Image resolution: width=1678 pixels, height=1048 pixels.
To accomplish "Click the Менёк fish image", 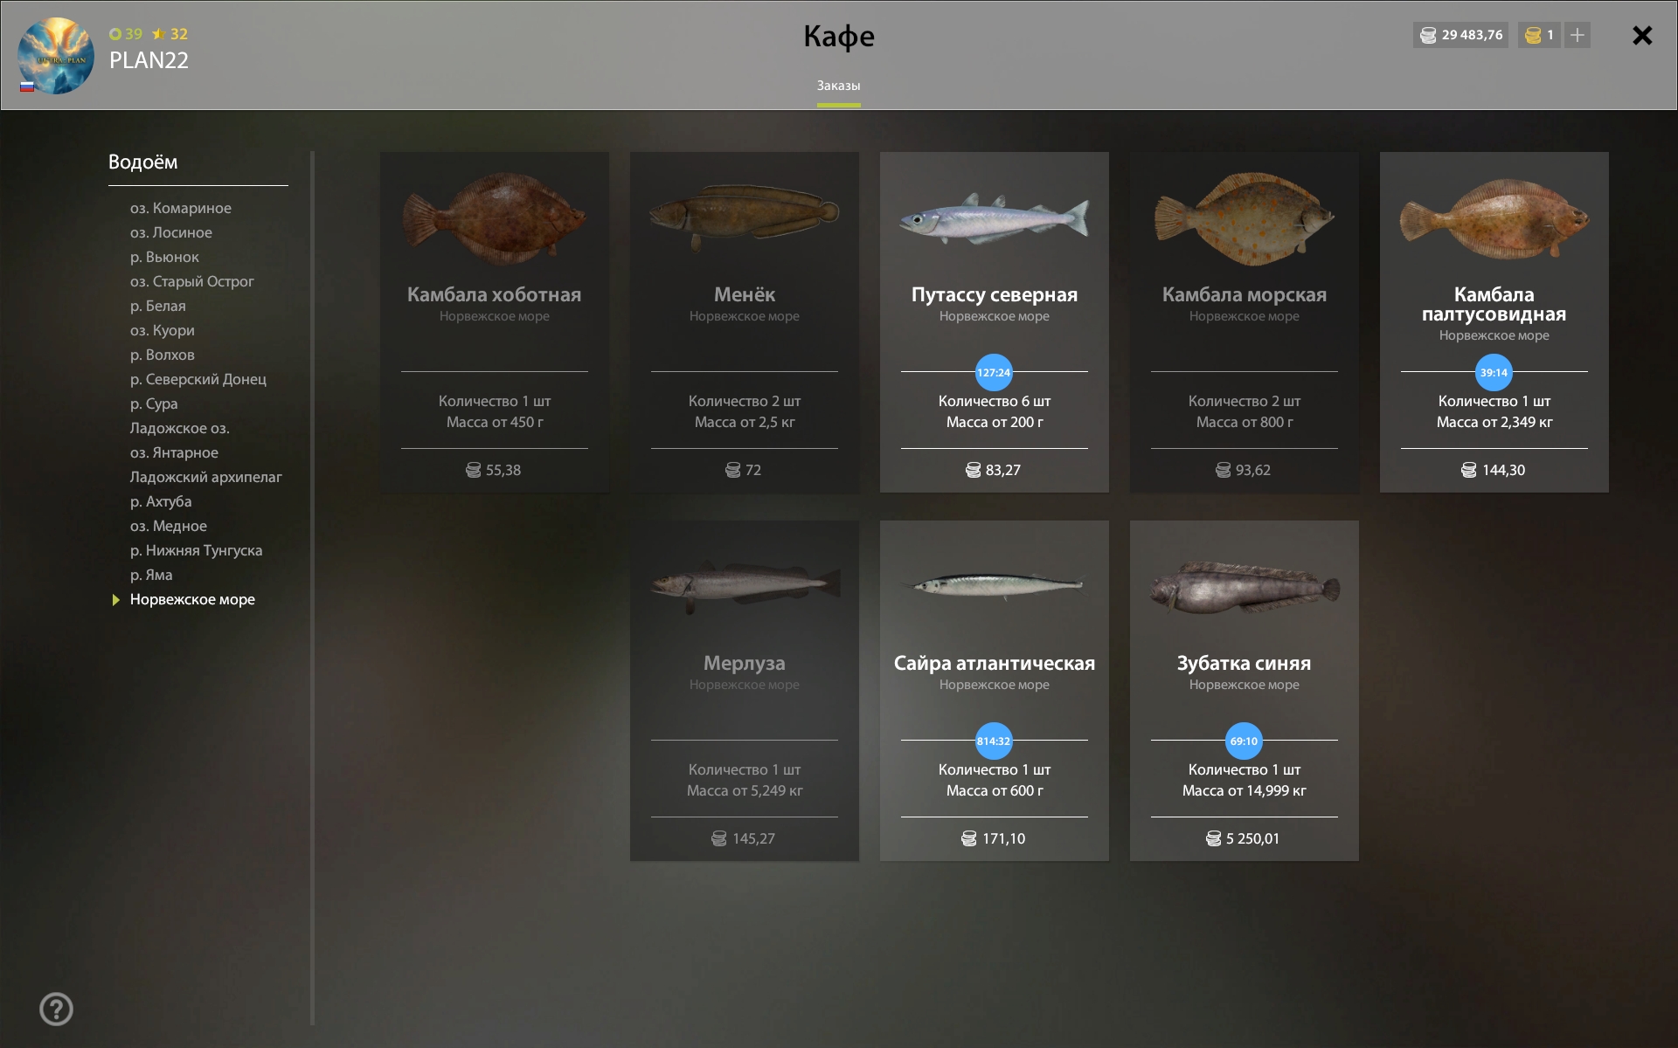I will [x=744, y=214].
